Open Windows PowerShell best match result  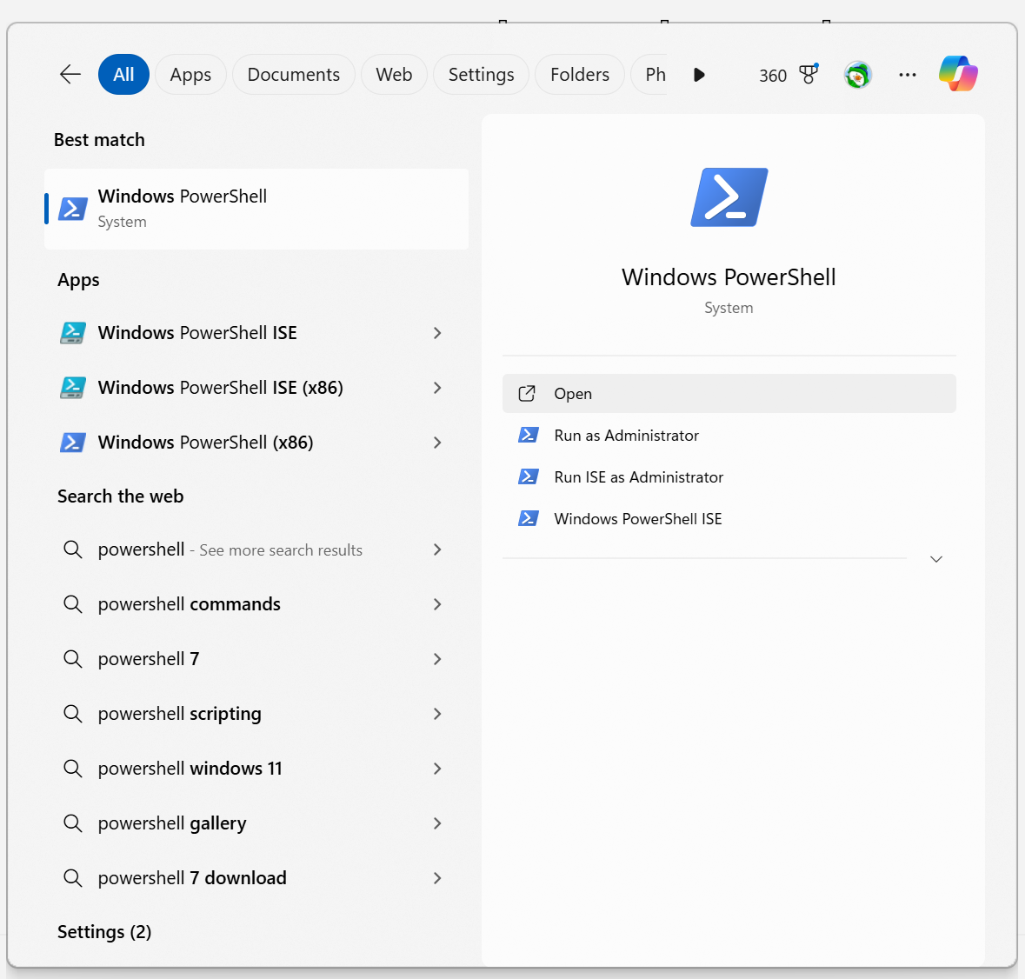[x=256, y=210]
